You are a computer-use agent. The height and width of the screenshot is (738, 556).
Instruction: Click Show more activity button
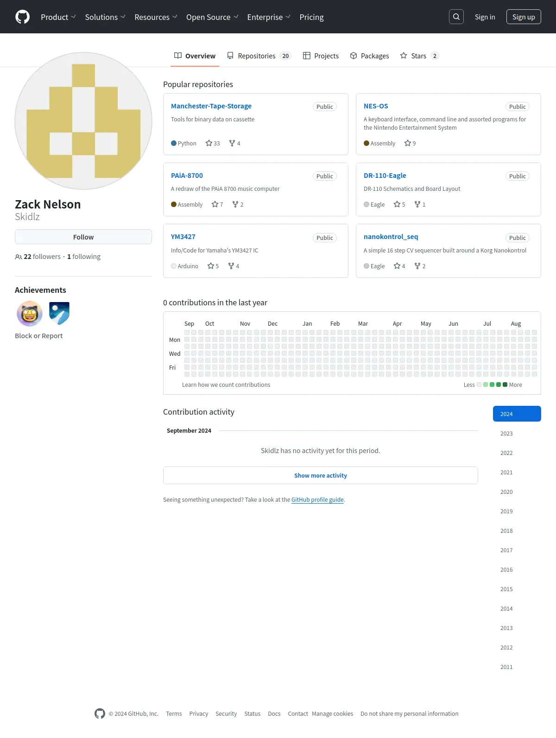pos(321,475)
